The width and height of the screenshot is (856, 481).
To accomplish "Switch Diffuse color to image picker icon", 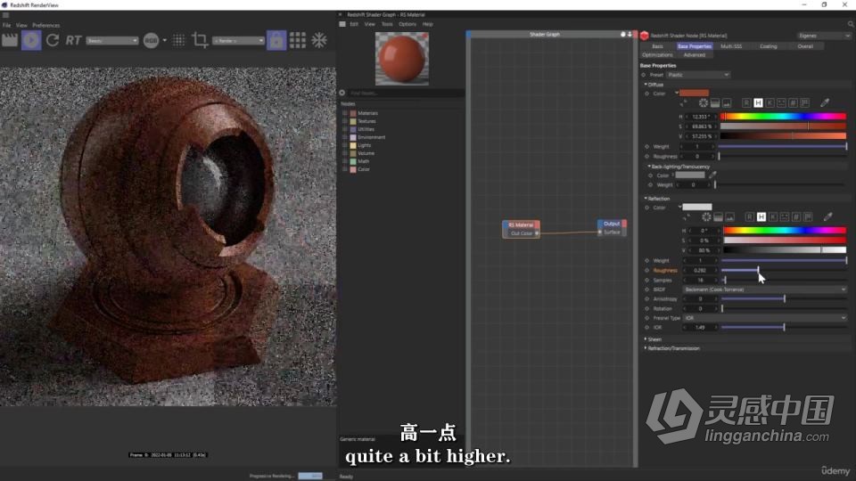I will [727, 103].
